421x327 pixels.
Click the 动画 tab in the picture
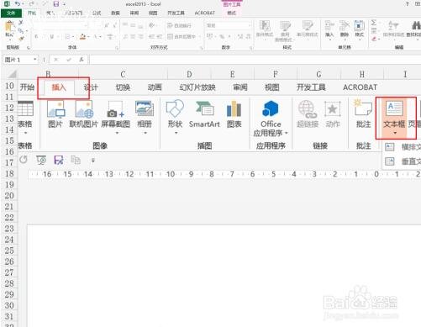click(x=155, y=87)
